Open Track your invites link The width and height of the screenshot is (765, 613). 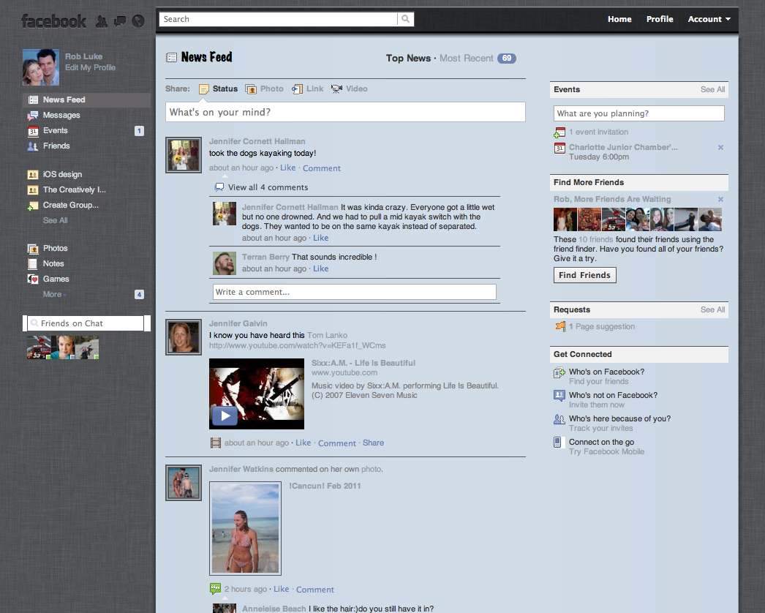pos(600,428)
